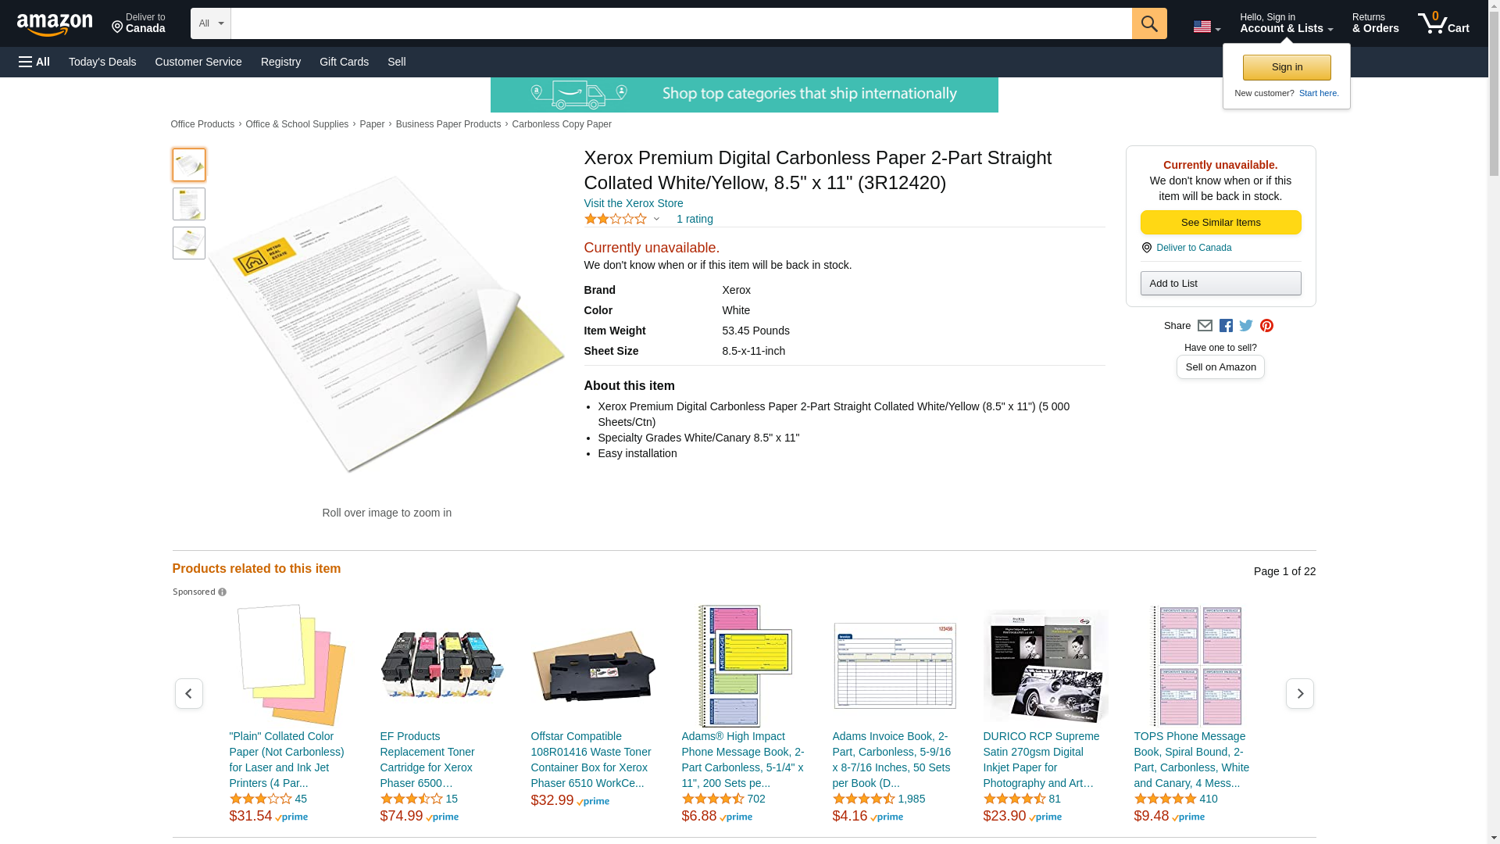
Task: Open the All hamburger menu
Action: click(34, 62)
